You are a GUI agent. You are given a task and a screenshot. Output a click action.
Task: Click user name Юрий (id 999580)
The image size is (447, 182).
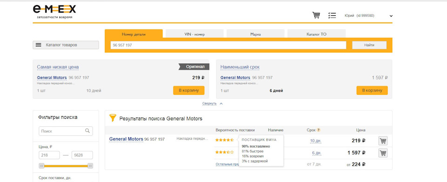(x=359, y=16)
